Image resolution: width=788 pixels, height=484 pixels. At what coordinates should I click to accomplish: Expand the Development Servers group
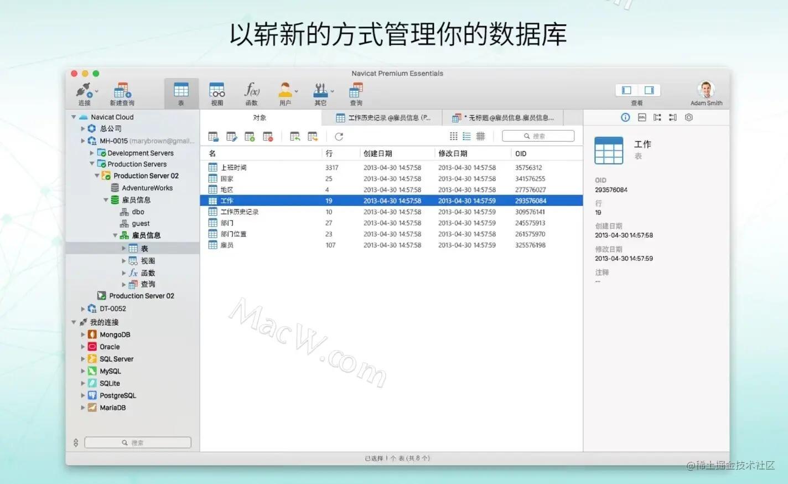click(92, 153)
